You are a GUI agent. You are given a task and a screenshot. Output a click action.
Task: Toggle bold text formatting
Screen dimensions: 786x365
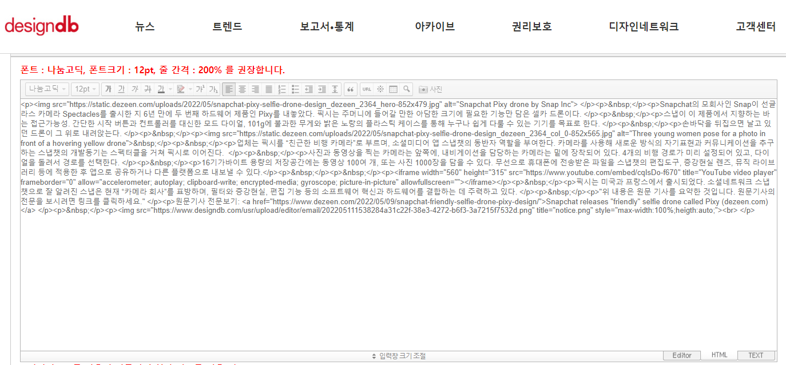tap(108, 89)
